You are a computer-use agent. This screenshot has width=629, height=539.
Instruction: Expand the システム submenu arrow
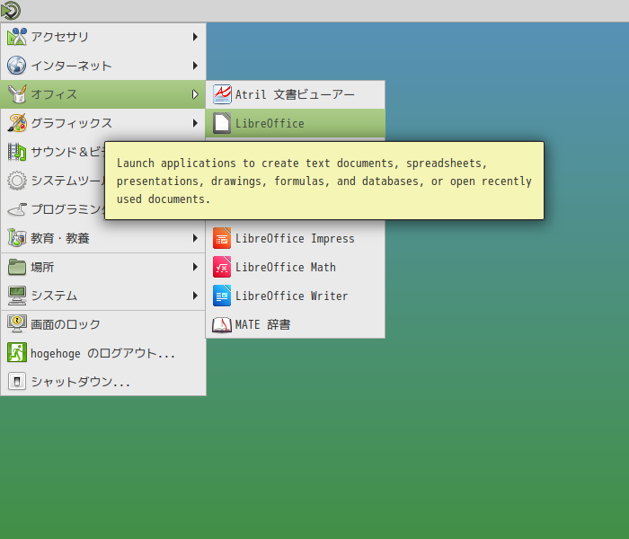click(x=195, y=296)
